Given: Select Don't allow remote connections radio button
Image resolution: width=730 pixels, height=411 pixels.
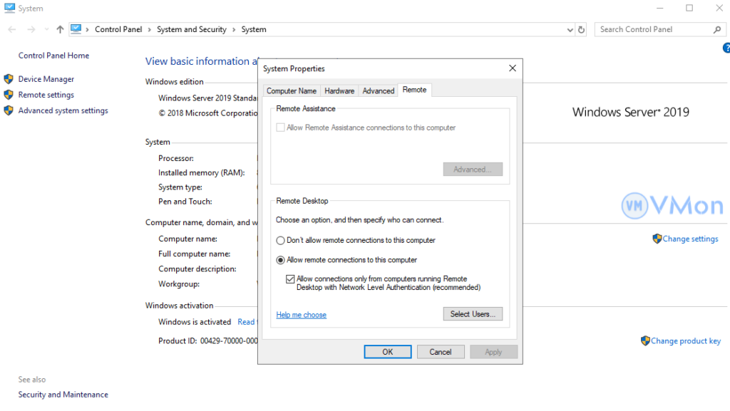Looking at the screenshot, I should [281, 241].
